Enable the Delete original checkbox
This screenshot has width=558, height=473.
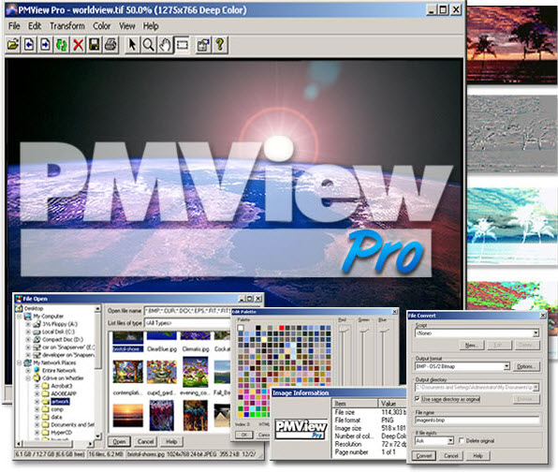462,440
